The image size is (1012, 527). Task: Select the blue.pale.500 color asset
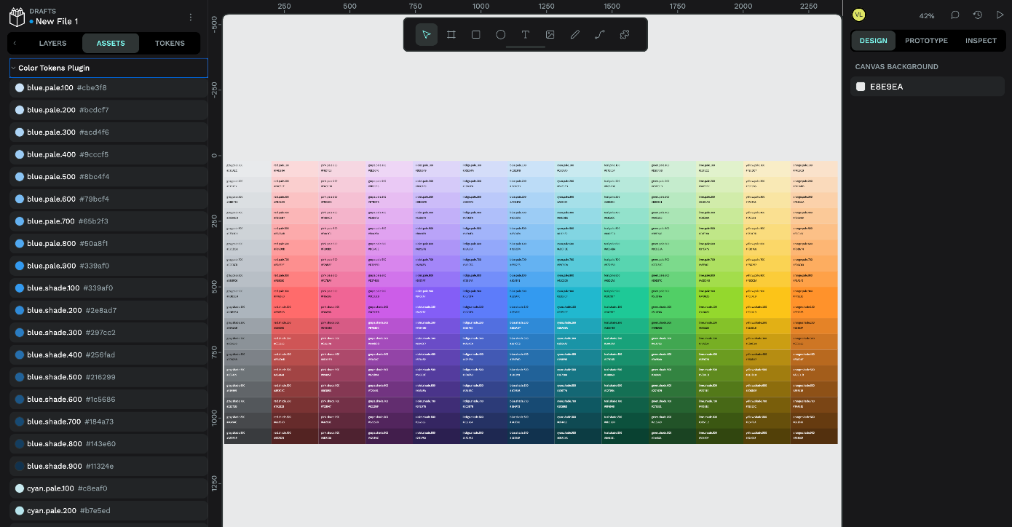click(x=108, y=177)
